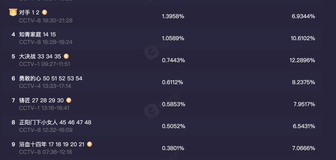Click airtime CCTV-1 09:27~11:51
336x160 pixels.
[45, 64]
